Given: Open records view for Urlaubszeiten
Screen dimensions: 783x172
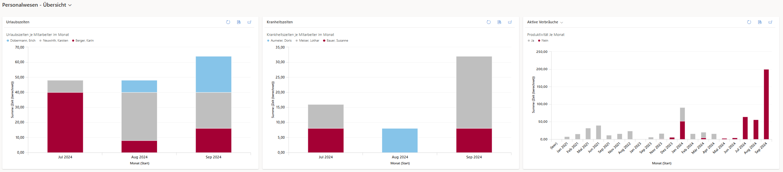Looking at the screenshot, I should coord(239,22).
